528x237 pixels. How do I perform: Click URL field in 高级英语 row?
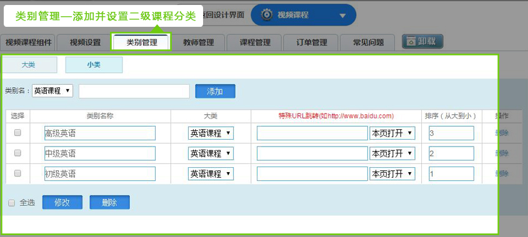pos(312,133)
